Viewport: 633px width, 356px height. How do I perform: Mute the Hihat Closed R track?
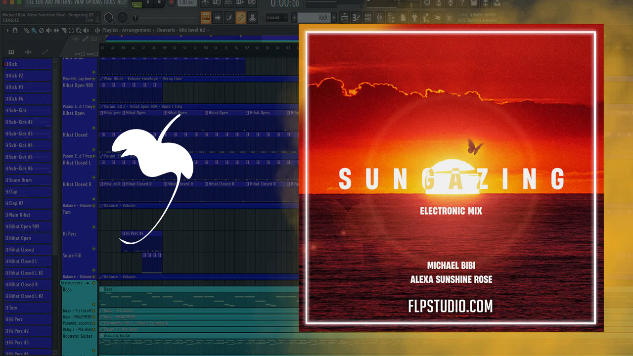pyautogui.click(x=93, y=199)
